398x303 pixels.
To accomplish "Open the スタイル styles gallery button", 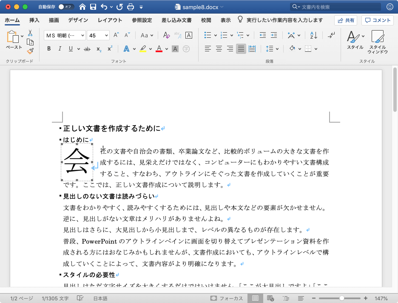I will pos(355,40).
